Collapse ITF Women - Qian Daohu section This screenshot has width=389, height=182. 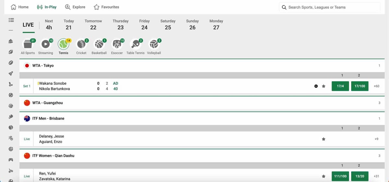click(201, 156)
